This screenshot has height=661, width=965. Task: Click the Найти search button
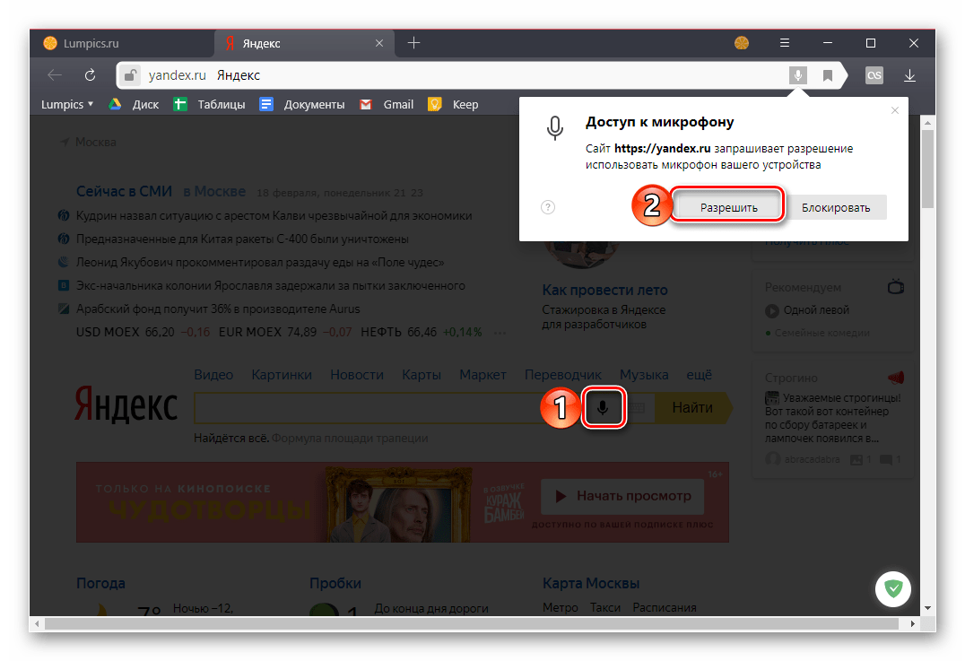point(691,407)
